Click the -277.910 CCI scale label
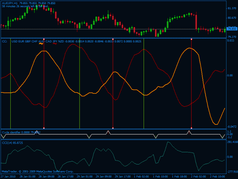Viewport: 238px width, 179px height. pos(232,172)
